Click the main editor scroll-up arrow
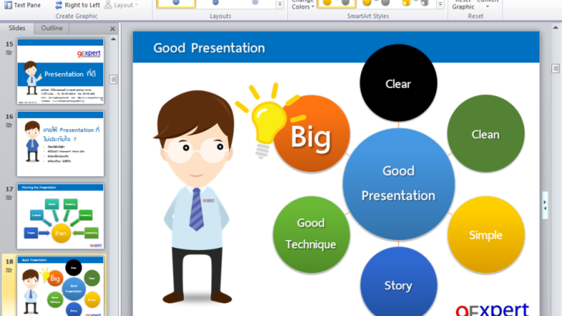The width and height of the screenshot is (562, 316). (555, 27)
